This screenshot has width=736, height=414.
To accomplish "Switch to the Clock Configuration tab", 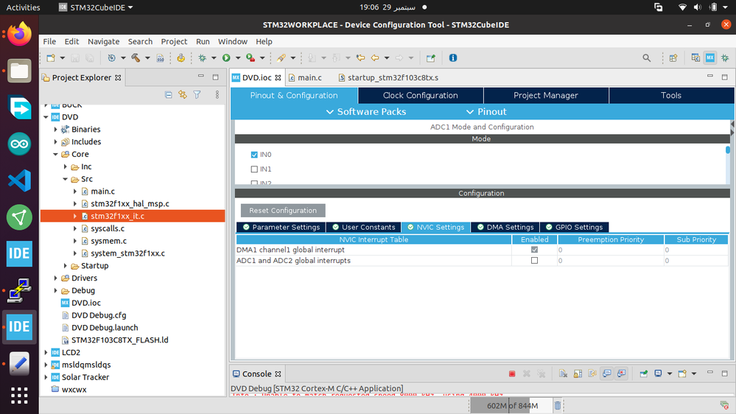I will (x=420, y=95).
